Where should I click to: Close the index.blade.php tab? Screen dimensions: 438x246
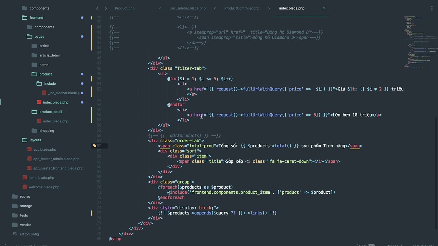pyautogui.click(x=324, y=8)
